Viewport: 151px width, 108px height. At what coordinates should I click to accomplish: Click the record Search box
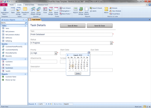[x=68, y=104]
